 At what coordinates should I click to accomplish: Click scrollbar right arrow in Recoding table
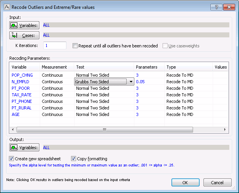tap(224, 130)
